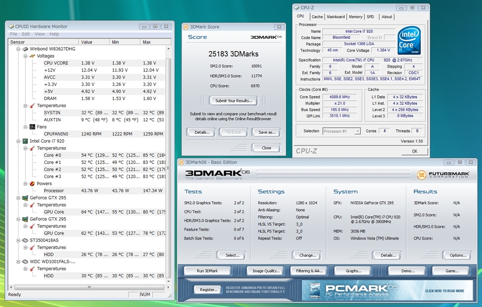Collapse the Intel Core i7 920 node
482x307 pixels.
pos(18,141)
